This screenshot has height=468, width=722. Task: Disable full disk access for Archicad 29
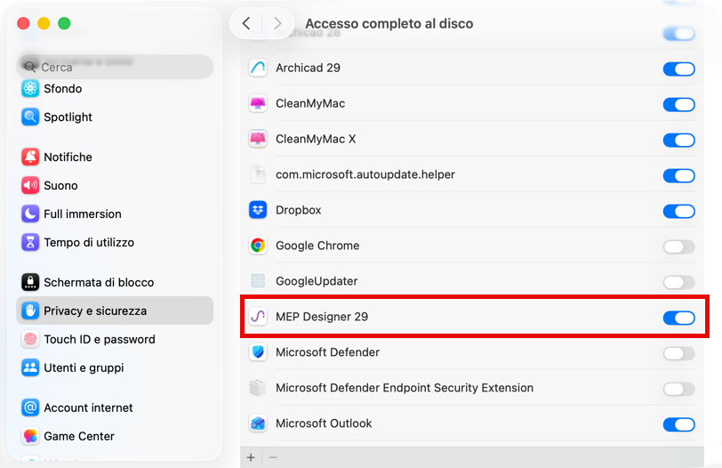point(678,69)
